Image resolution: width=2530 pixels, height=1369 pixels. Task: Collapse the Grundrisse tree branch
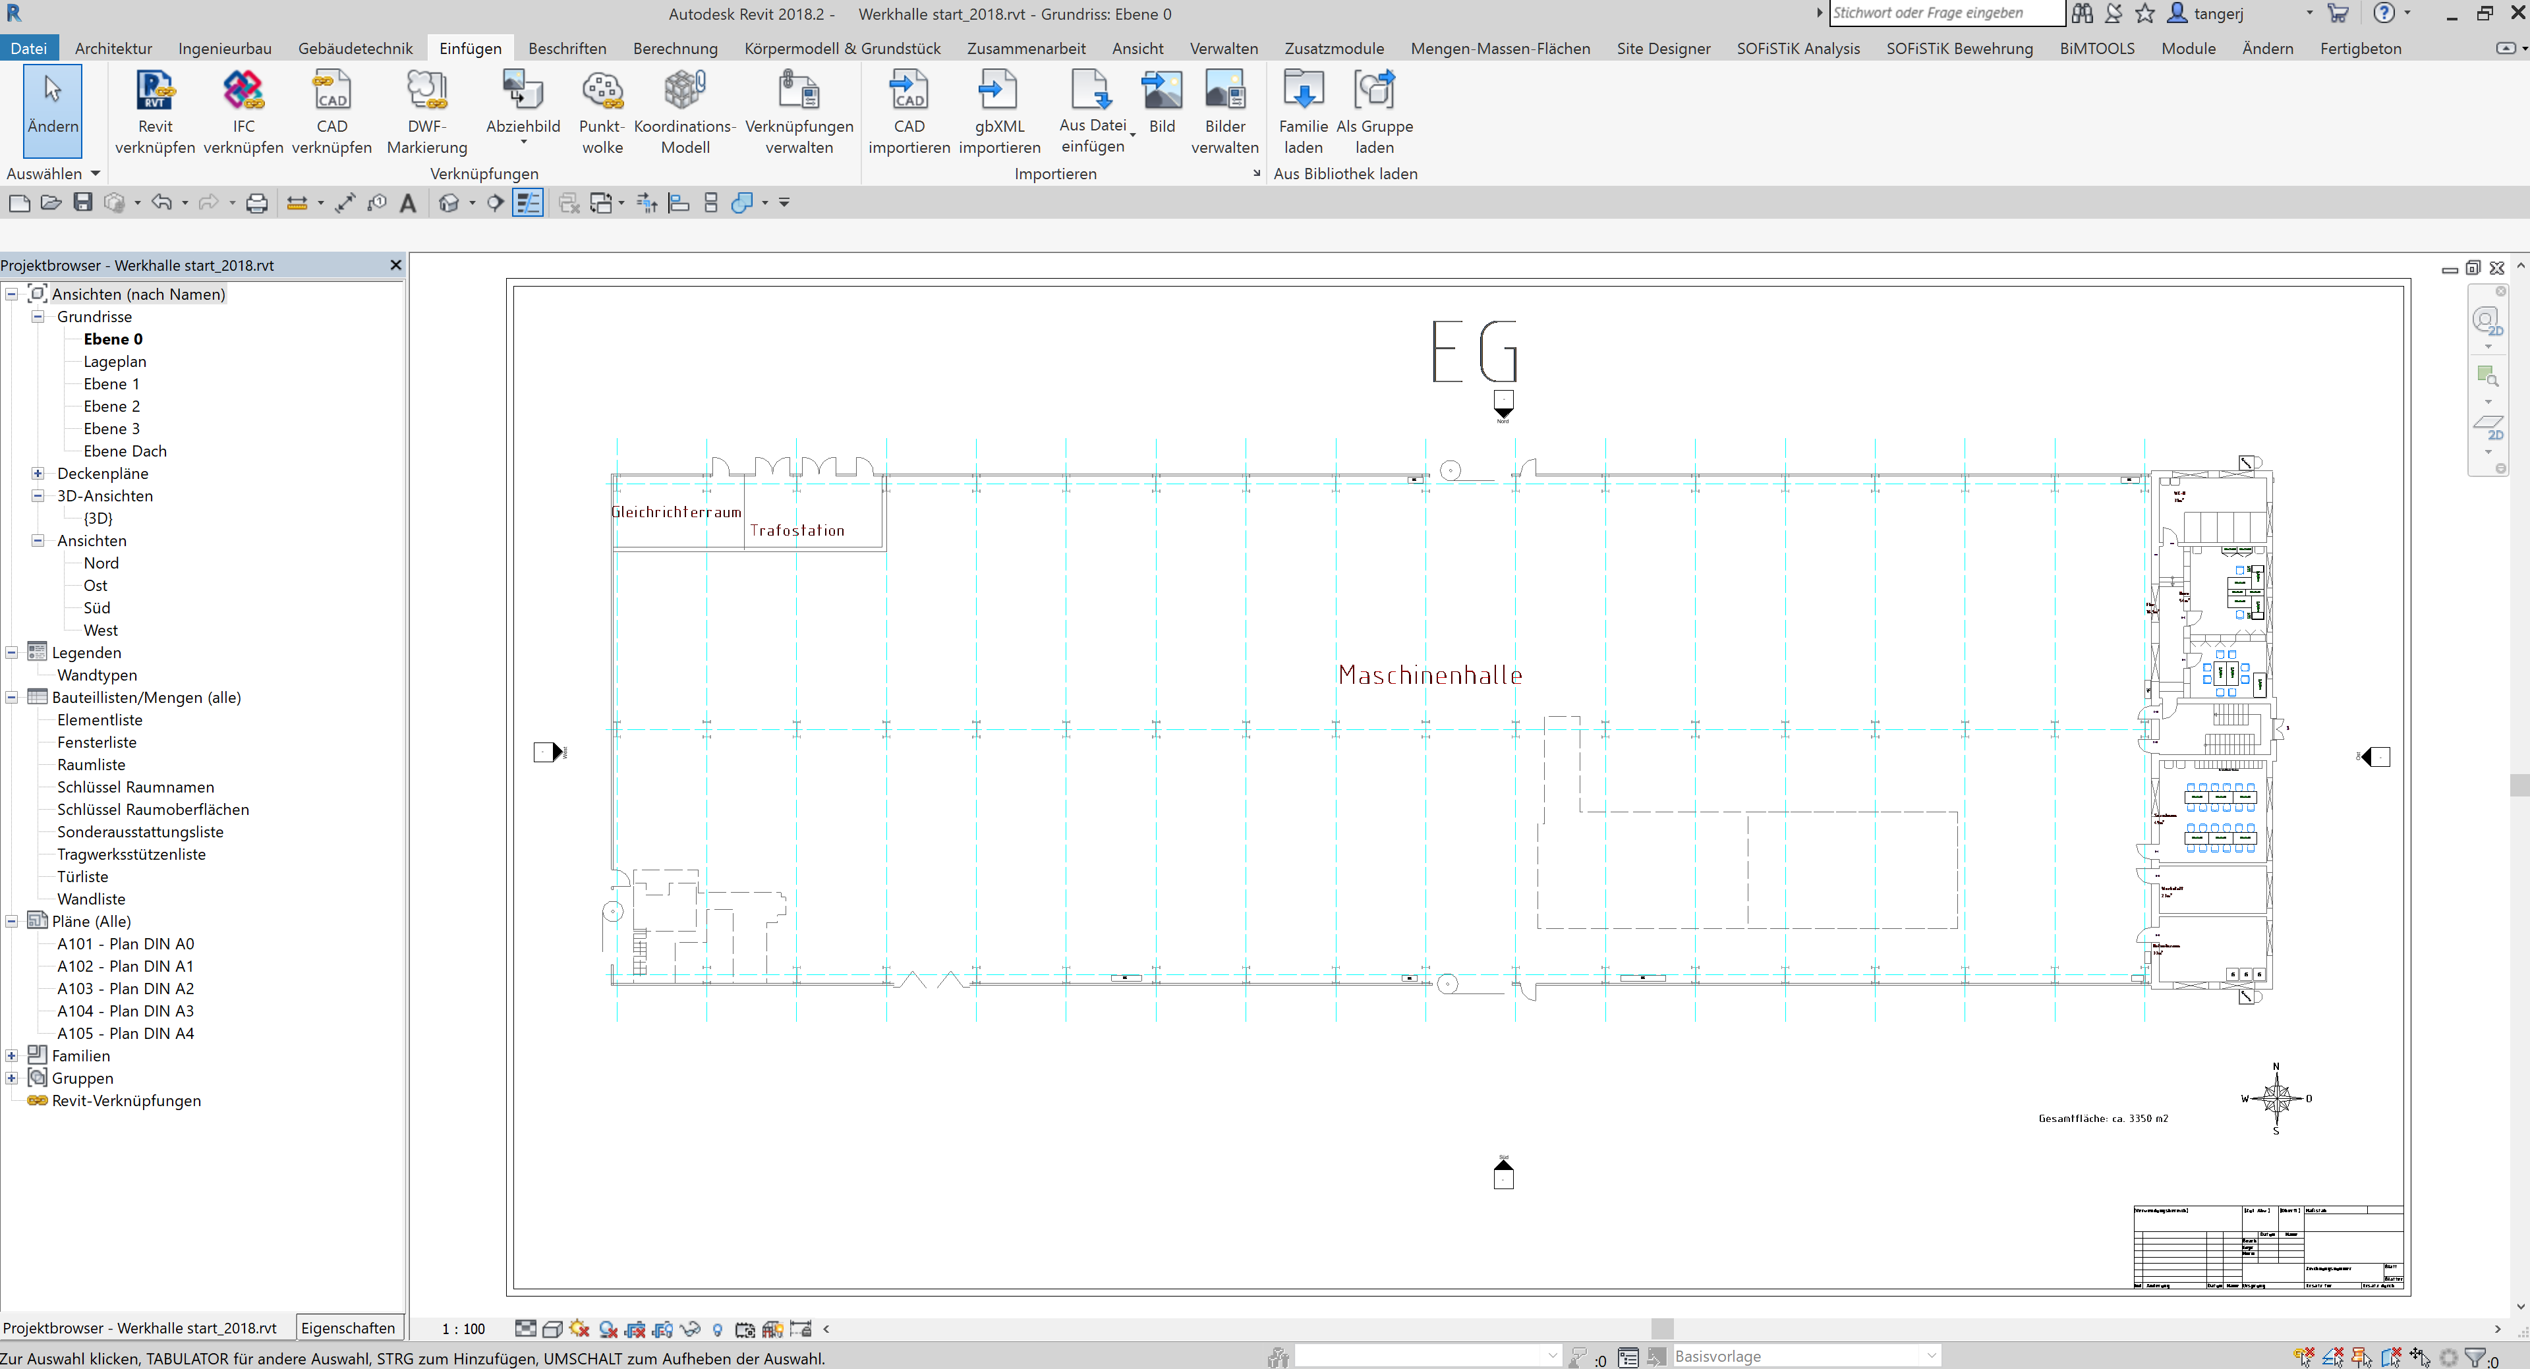tap(38, 316)
